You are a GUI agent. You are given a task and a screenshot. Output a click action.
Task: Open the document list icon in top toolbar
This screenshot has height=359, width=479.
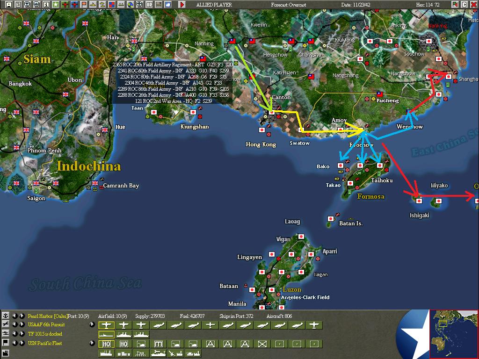tap(18, 4)
